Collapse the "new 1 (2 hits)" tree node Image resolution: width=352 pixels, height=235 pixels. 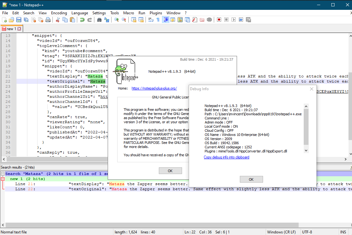3,179
